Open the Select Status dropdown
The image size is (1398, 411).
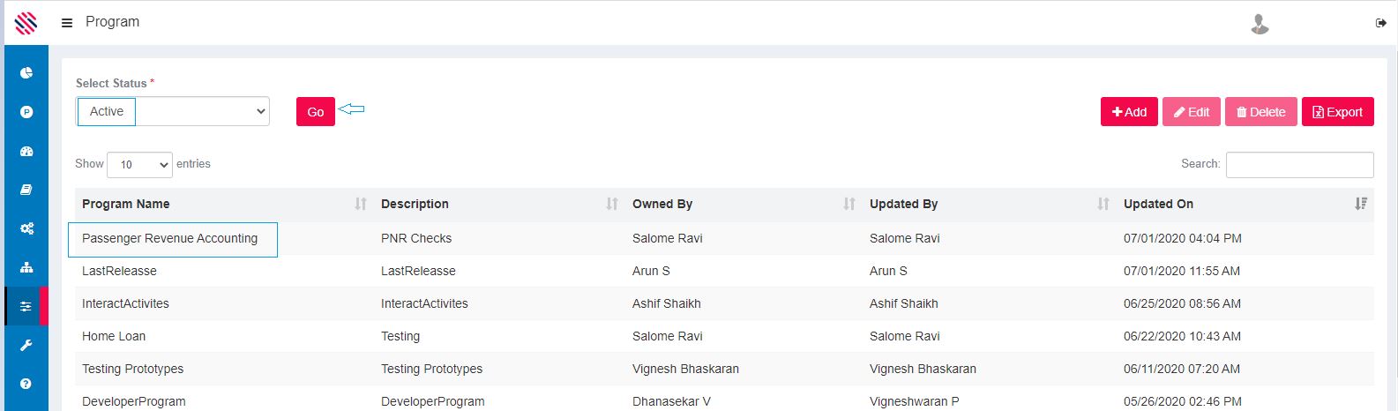coord(173,112)
